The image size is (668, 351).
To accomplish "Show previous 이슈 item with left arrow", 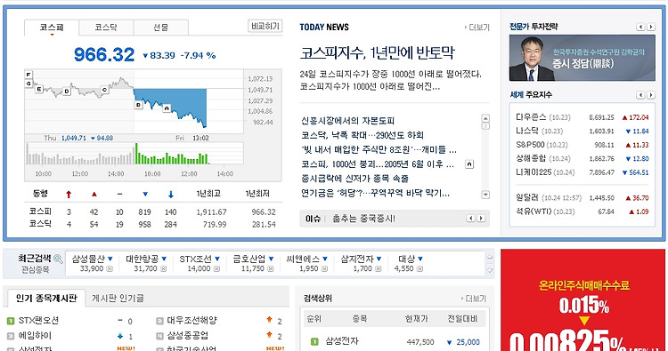I will tap(471, 219).
